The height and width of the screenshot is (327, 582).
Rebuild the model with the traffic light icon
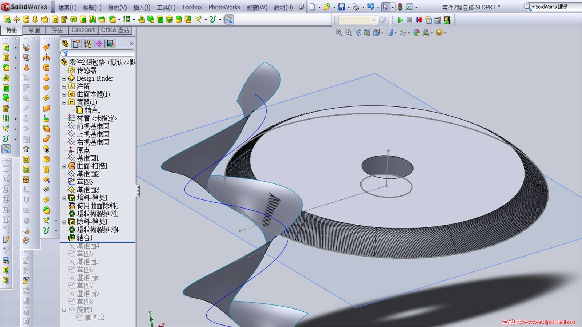click(x=400, y=7)
